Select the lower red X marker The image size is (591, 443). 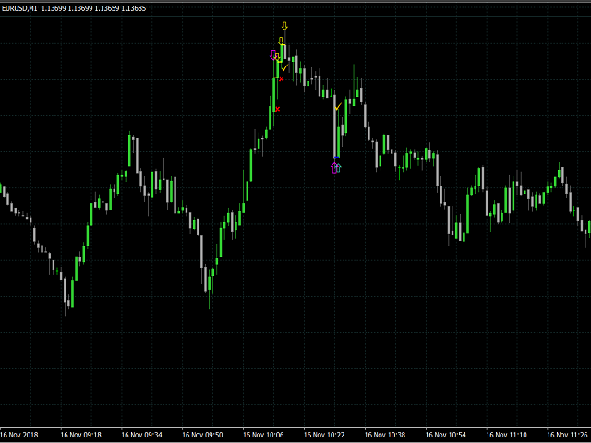click(277, 109)
